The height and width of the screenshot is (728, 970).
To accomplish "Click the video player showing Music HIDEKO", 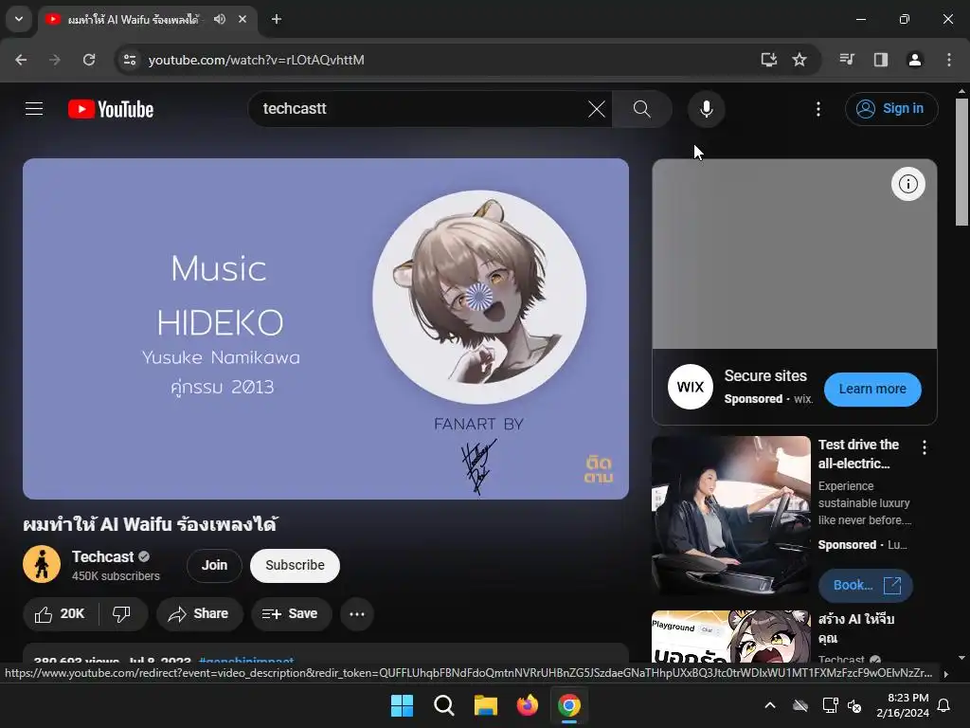I will click(x=326, y=329).
